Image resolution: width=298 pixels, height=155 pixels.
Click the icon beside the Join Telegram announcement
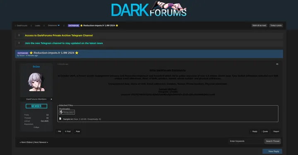point(19,43)
